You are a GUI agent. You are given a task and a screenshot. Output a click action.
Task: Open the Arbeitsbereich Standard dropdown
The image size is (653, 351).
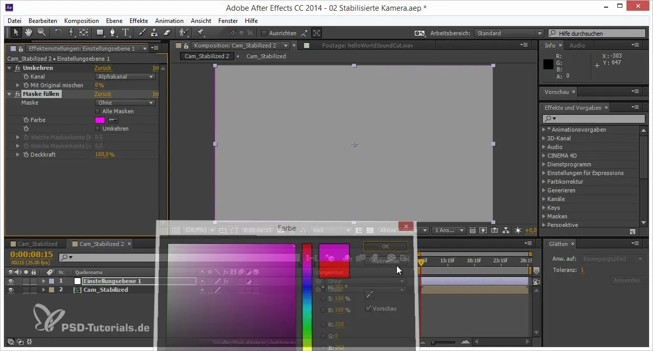click(x=509, y=33)
